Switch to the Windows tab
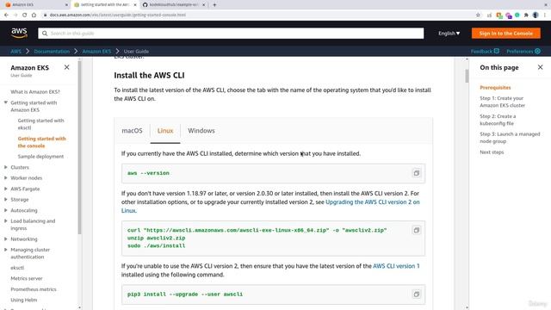This screenshot has height=310, width=551. click(201, 131)
